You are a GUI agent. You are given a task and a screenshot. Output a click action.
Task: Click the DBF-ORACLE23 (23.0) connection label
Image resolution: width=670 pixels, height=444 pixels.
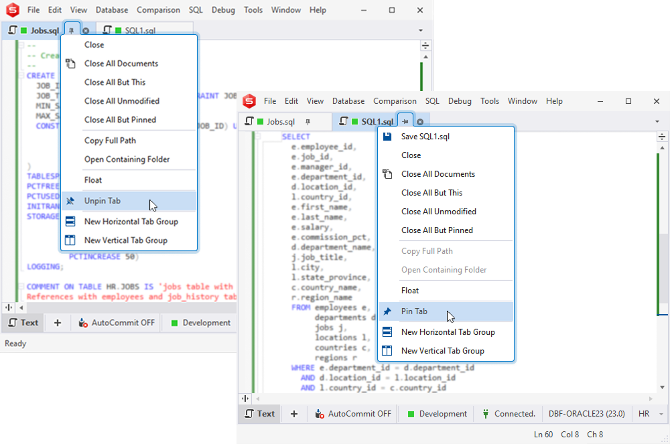tap(587, 414)
